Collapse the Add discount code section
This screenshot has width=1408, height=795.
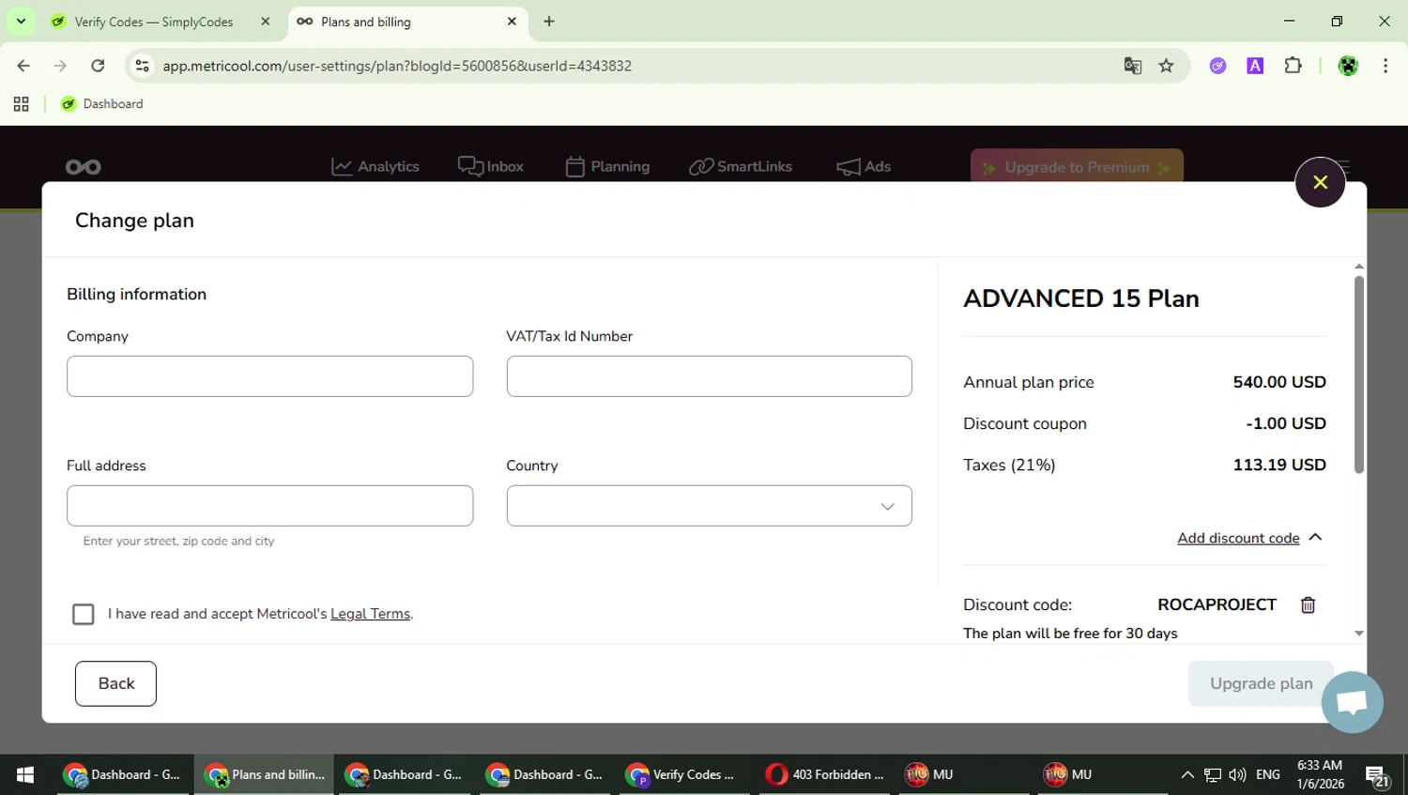click(x=1249, y=538)
